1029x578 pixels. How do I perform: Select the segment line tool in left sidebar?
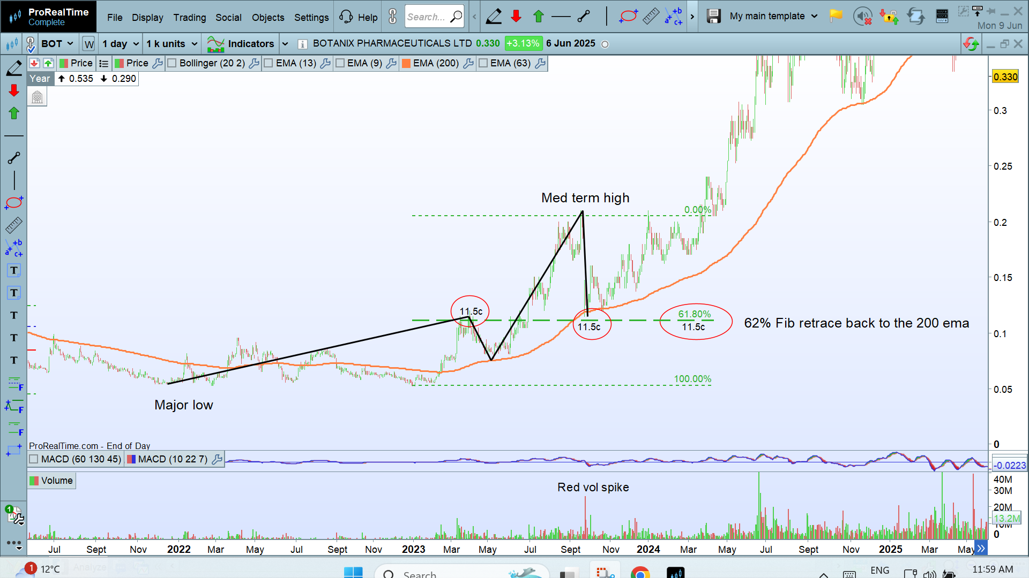point(14,158)
